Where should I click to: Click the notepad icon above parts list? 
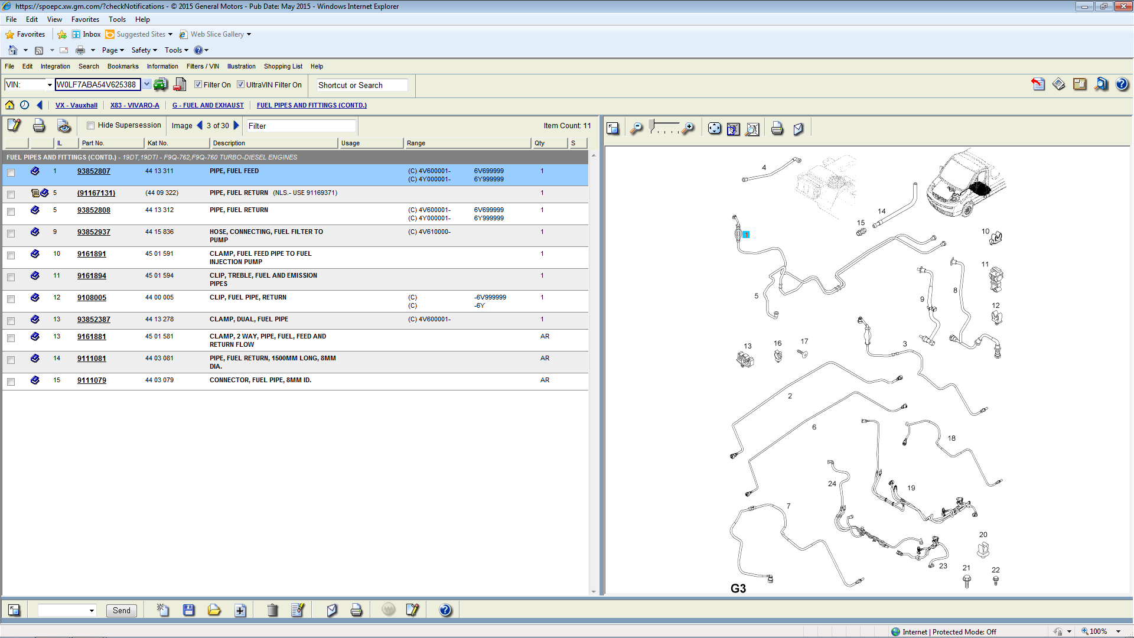tap(14, 125)
